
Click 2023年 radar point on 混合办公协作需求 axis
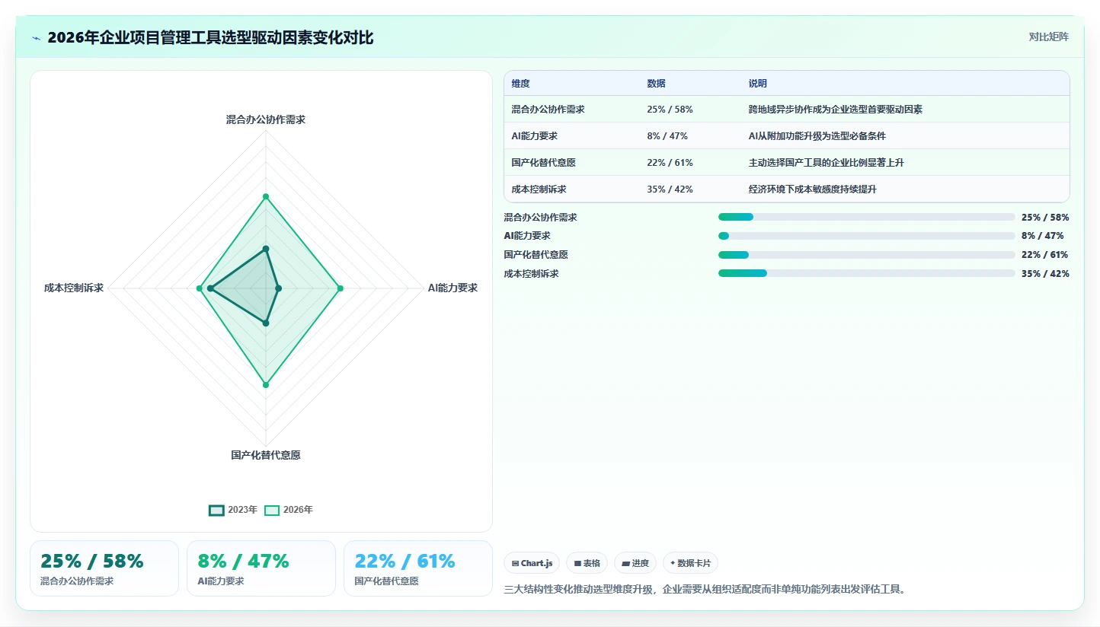coord(266,249)
